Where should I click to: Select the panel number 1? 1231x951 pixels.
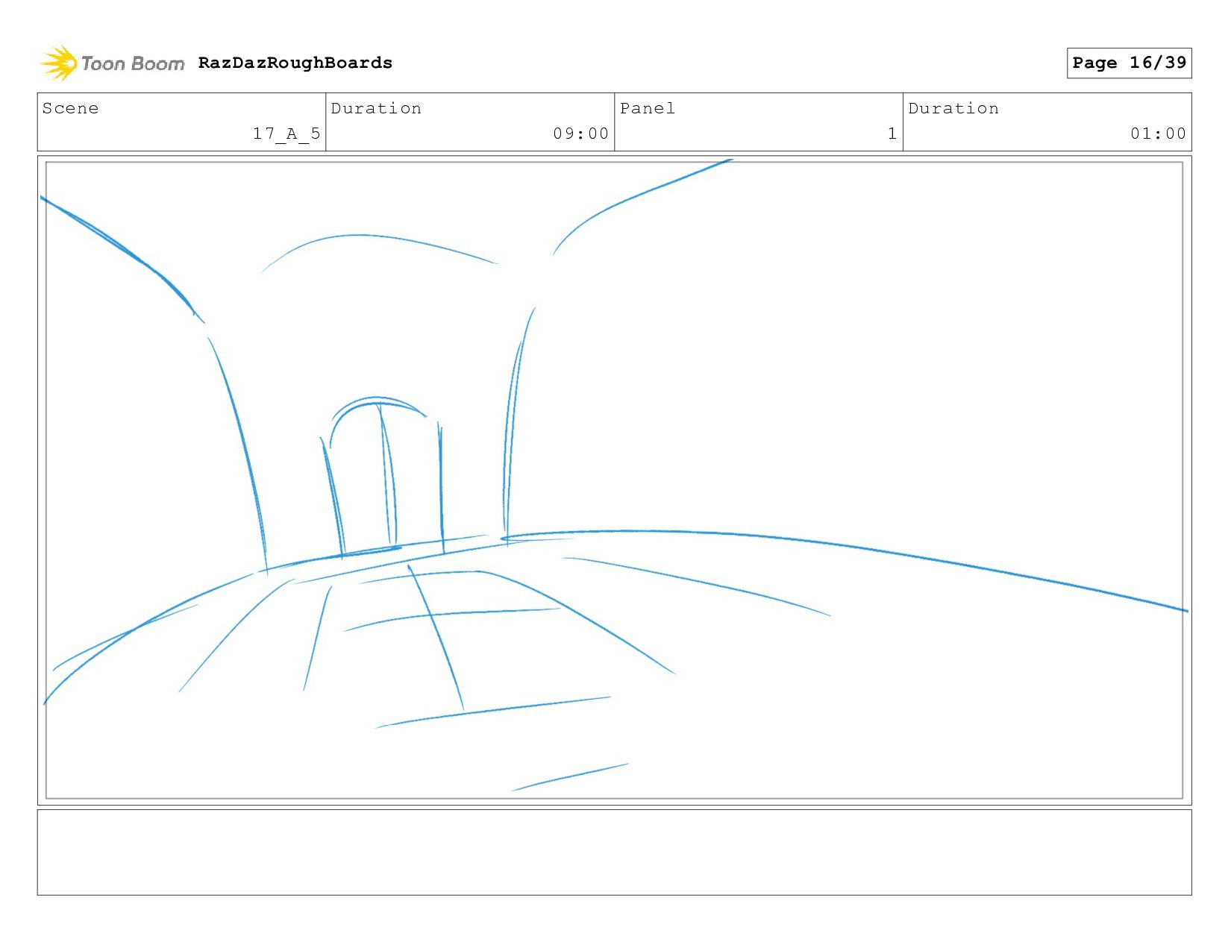[892, 134]
